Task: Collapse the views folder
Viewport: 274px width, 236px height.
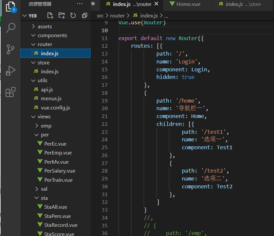Action: pos(33,117)
